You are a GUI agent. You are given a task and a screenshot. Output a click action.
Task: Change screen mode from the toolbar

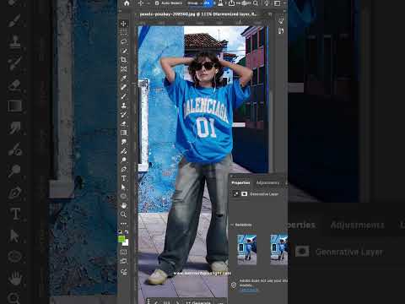[x=123, y=261]
